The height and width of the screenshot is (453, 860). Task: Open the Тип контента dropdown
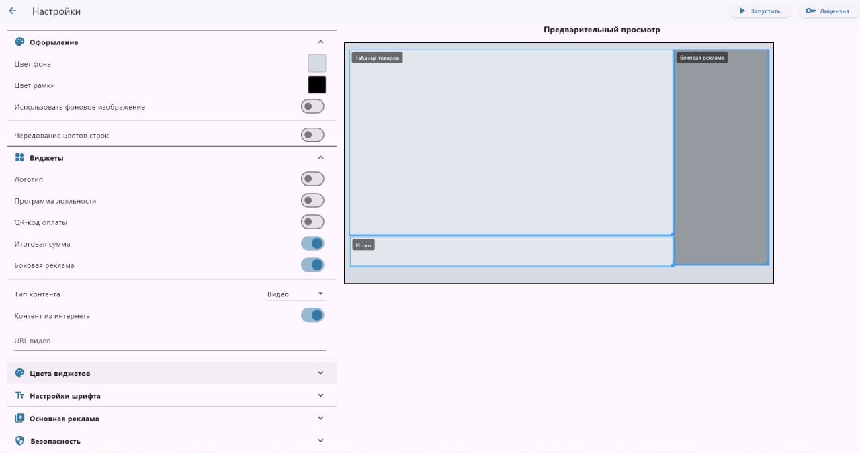pos(296,294)
